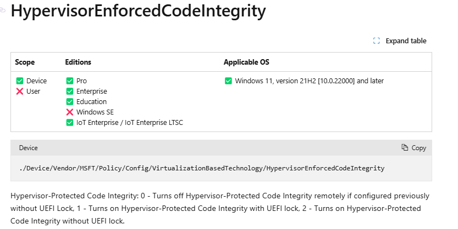The image size is (458, 229).
Task: Click the Hypervisor-Protected Code Integrity description paragraph
Action: click(220, 208)
